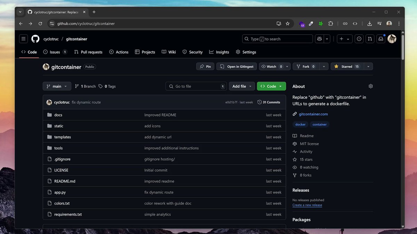This screenshot has width=417, height=234.
Task: Click the code brackets extension icon
Action: (x=355, y=24)
